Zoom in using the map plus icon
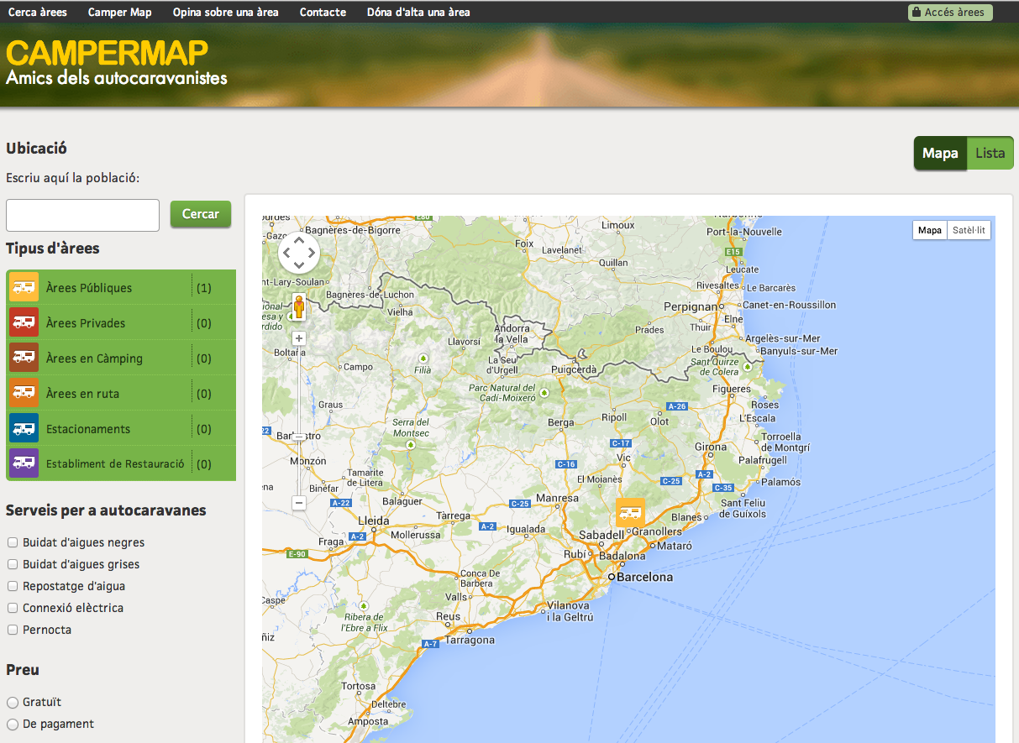 [299, 338]
